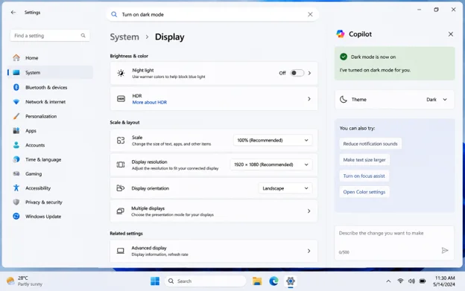Screen dimensions: 465x291
Task: Click the Theme moon icon
Action: click(x=343, y=100)
